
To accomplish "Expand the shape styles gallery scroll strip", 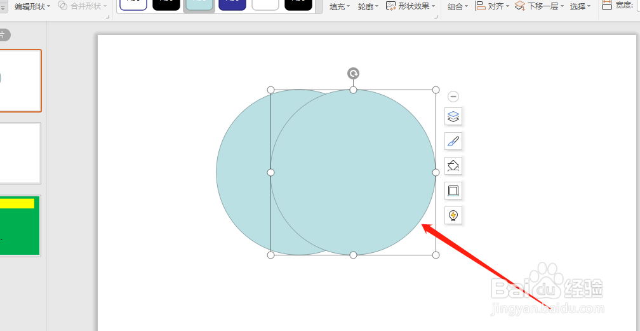I will coord(319,6).
